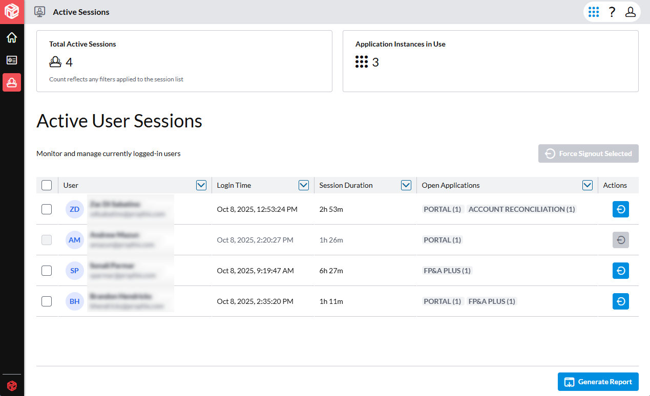Image resolution: width=650 pixels, height=396 pixels.
Task: Open the User column filter dropdown
Action: tap(201, 185)
